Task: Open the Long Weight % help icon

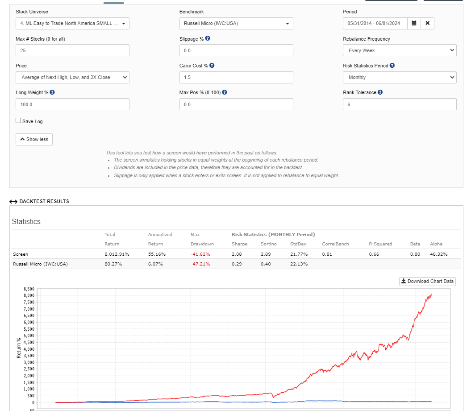Action: coord(52,92)
